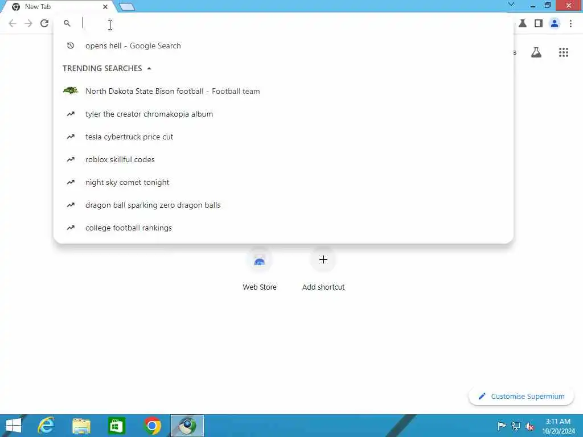
Task: Select 'opens hell - Google Search' history suggestion
Action: [x=284, y=46]
